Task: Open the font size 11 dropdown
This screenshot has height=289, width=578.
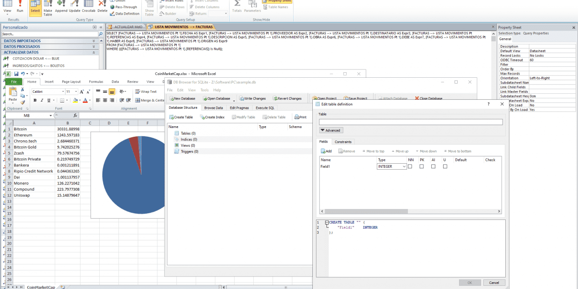Action: [x=75, y=91]
